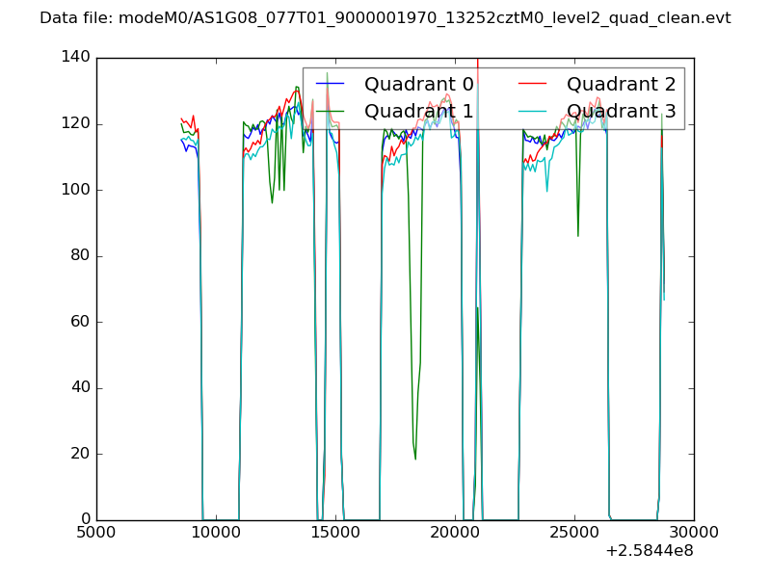This screenshot has height=578, width=771.
Task: Select the green line swatch in legend
Action: (330, 112)
